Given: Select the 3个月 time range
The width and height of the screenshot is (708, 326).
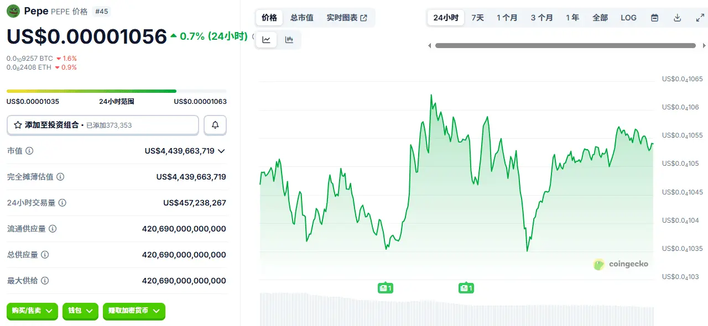Looking at the screenshot, I should point(542,18).
